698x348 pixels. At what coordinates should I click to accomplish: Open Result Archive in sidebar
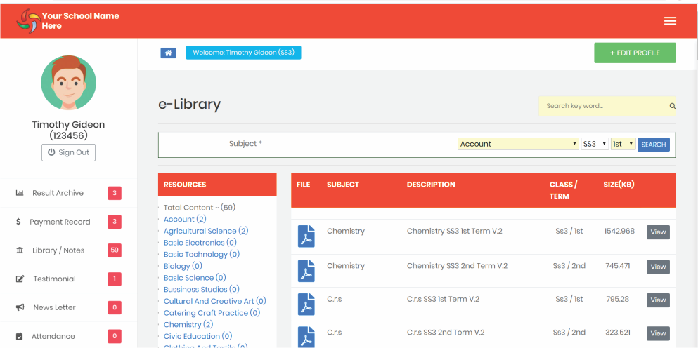tap(58, 193)
